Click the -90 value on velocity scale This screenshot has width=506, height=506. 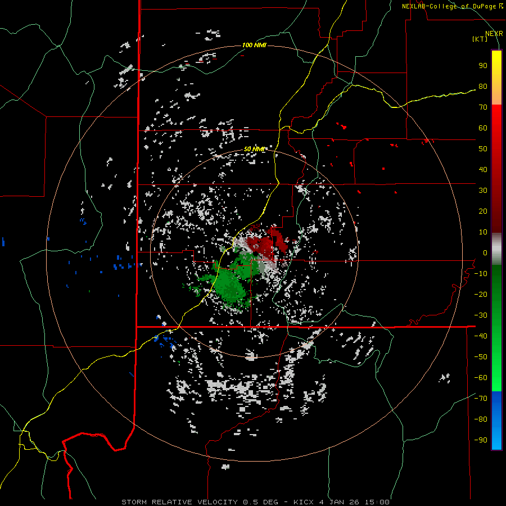[x=481, y=440]
